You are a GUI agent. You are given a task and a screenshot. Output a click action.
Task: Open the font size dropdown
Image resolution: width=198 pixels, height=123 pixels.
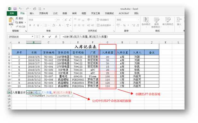coord(62,20)
